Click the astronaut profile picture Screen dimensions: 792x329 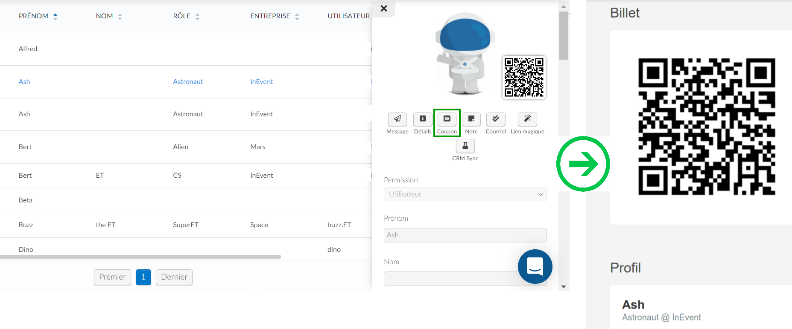(x=465, y=53)
